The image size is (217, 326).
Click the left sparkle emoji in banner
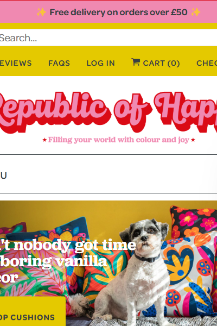click(x=41, y=12)
